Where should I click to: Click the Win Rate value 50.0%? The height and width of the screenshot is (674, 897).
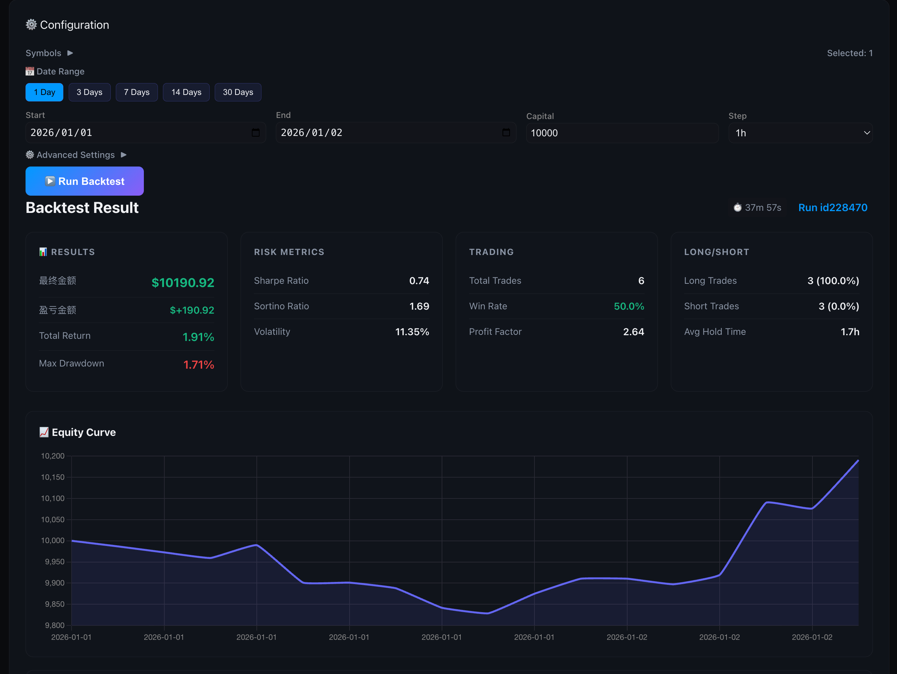coord(629,306)
